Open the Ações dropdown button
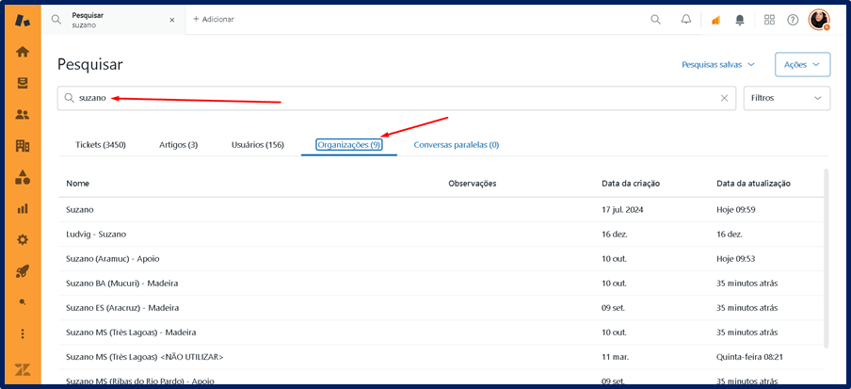This screenshot has width=851, height=389. tap(802, 65)
